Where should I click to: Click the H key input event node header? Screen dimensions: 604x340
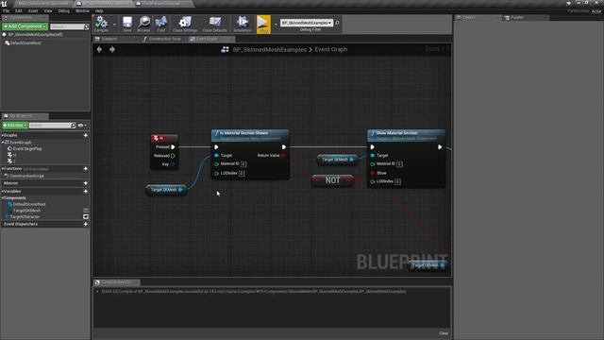click(x=164, y=138)
